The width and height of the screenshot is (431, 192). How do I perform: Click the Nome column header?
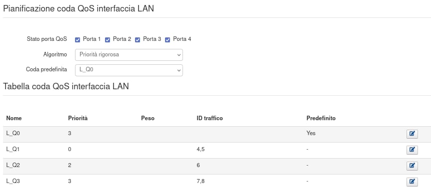(14, 118)
